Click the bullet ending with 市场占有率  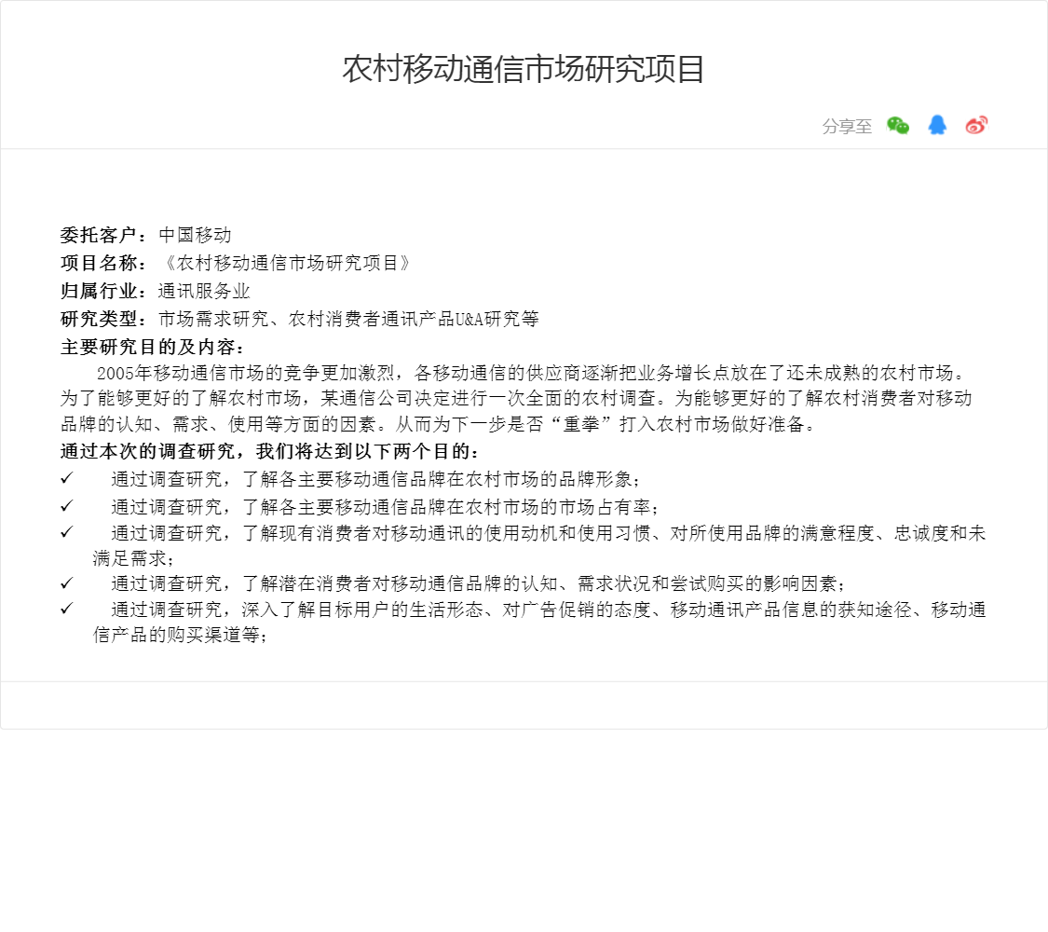pos(386,507)
